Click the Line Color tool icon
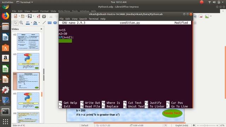Image resolution: width=226 pixels, height=127 pixels. [x=28, y=23]
